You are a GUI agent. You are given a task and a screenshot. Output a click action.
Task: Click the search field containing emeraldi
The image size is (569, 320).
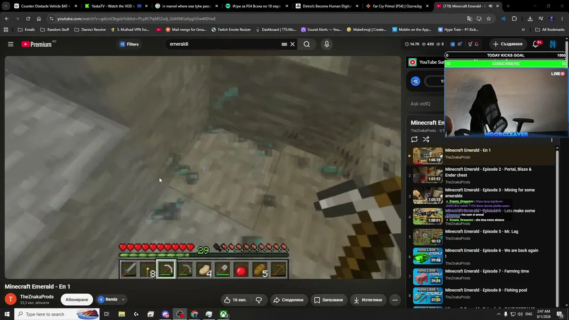point(224,44)
